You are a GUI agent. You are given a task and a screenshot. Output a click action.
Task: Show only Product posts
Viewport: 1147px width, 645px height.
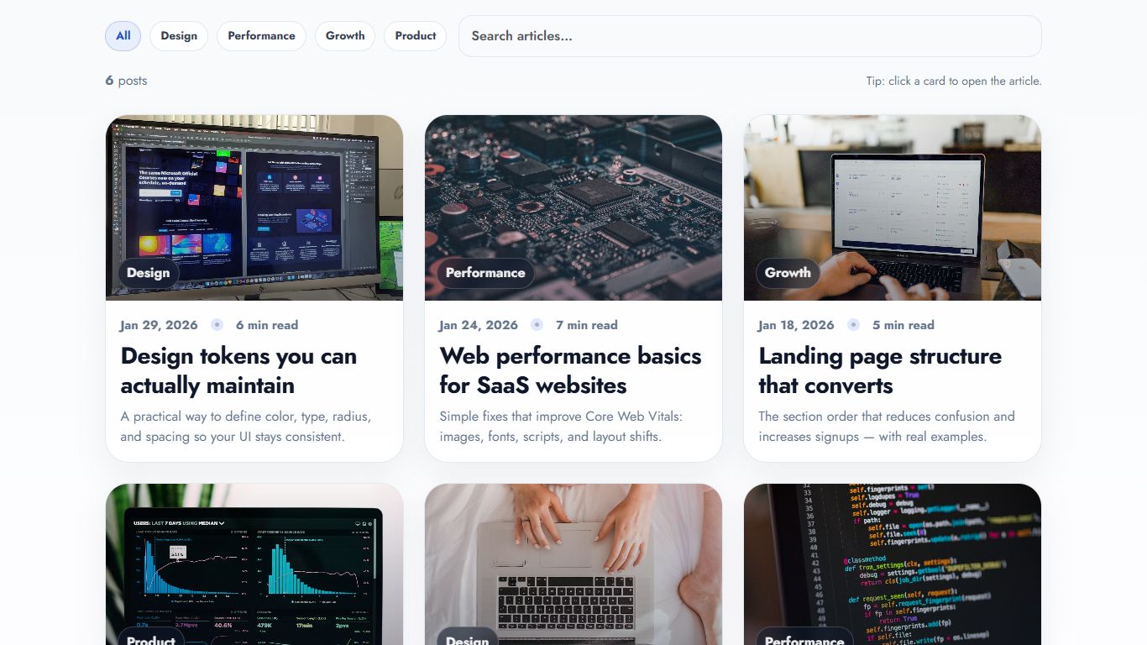(416, 36)
